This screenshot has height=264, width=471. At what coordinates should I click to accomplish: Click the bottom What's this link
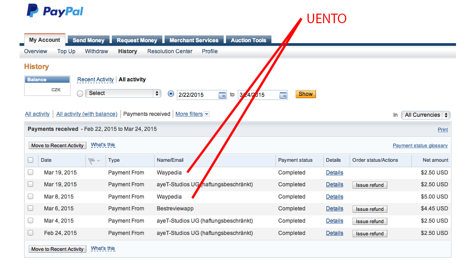click(103, 249)
